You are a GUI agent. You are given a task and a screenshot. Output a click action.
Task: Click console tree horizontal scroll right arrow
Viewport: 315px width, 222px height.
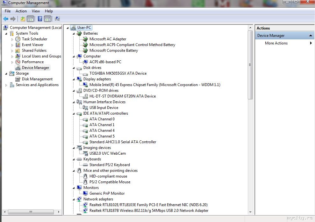59,212
